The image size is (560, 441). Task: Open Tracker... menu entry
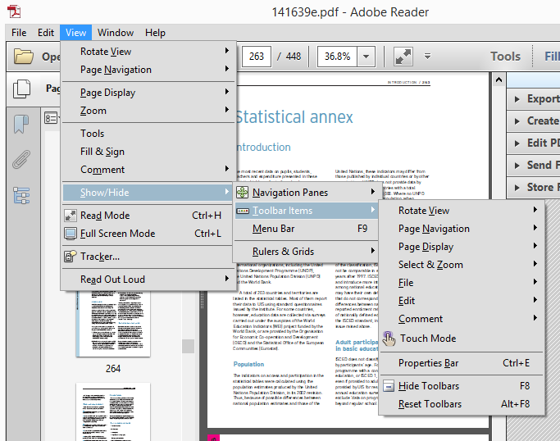[148, 257]
